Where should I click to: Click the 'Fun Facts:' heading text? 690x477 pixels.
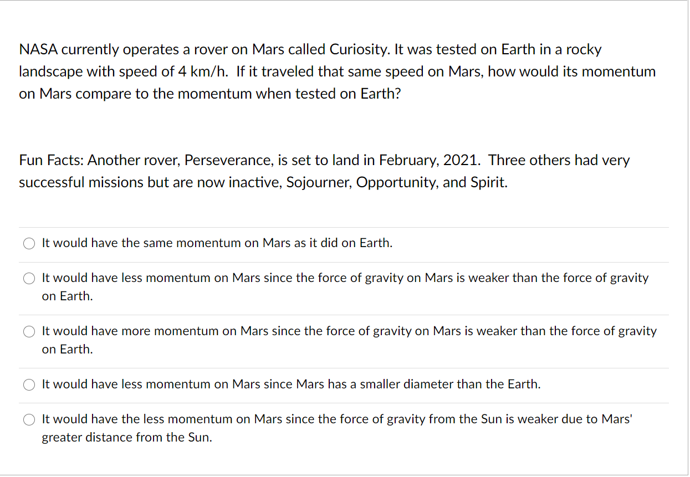[x=52, y=161]
